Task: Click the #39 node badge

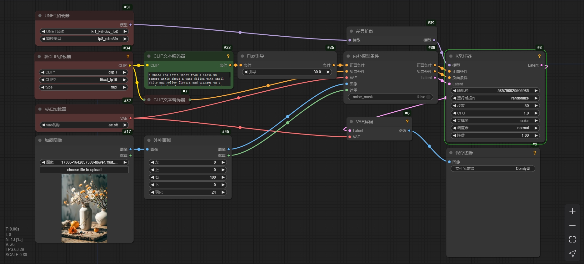Action: [x=431, y=23]
